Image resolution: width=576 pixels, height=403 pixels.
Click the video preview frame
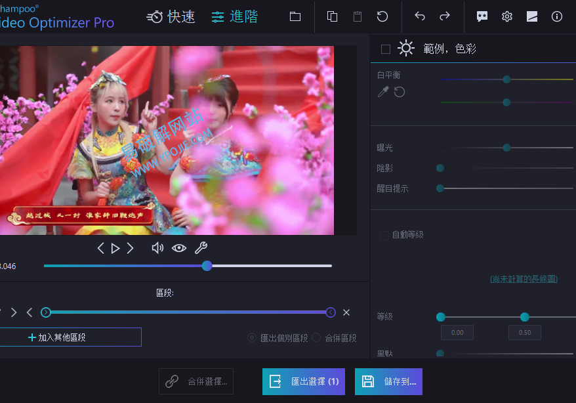(167, 140)
